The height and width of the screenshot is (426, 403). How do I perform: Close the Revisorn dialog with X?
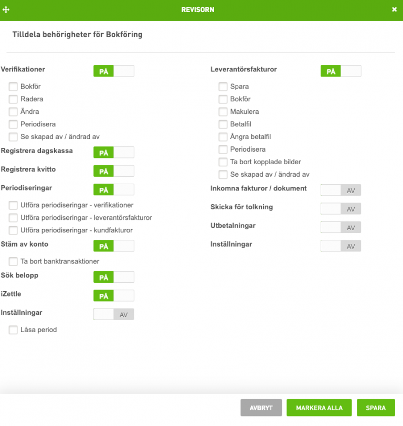pyautogui.click(x=394, y=9)
